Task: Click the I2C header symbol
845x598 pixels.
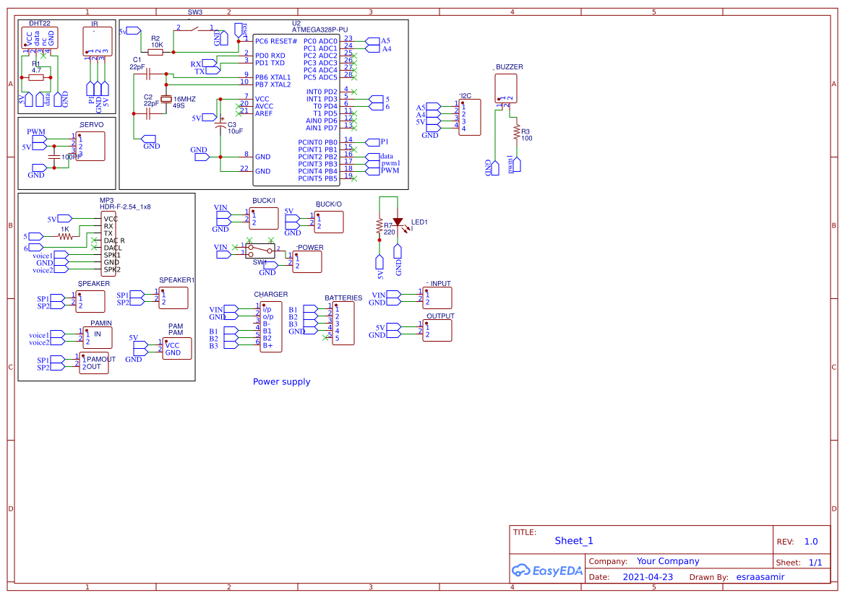Action: 470,116
